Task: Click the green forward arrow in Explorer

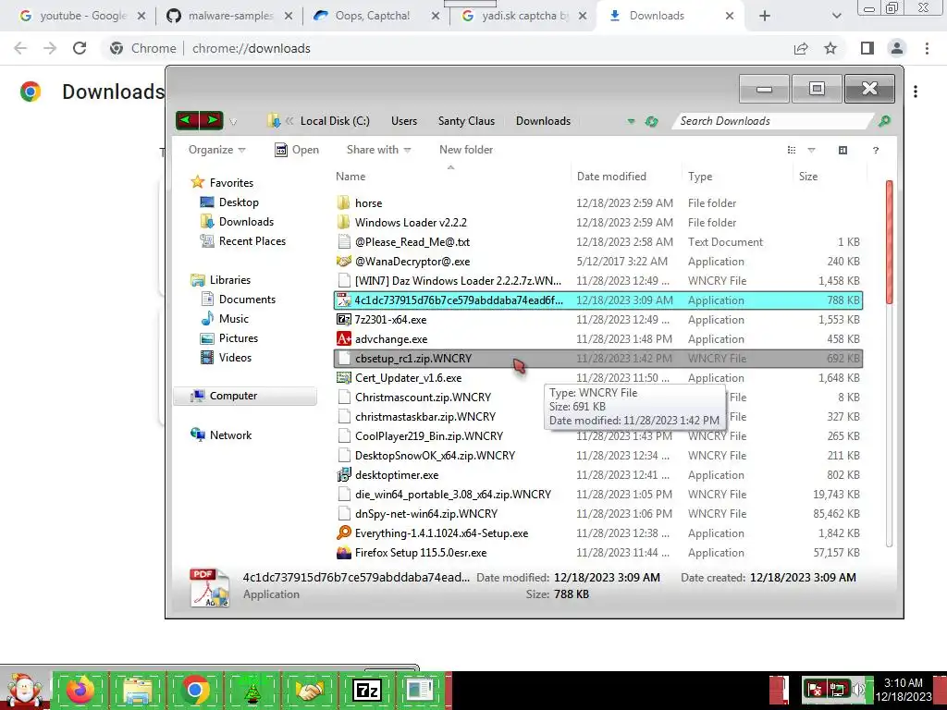Action: tap(212, 121)
